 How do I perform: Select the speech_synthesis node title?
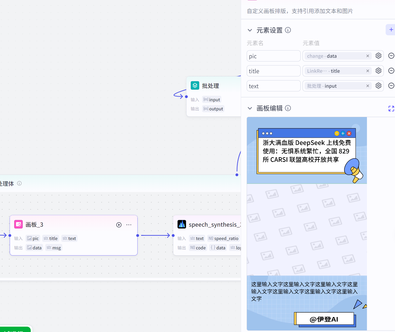click(215, 225)
